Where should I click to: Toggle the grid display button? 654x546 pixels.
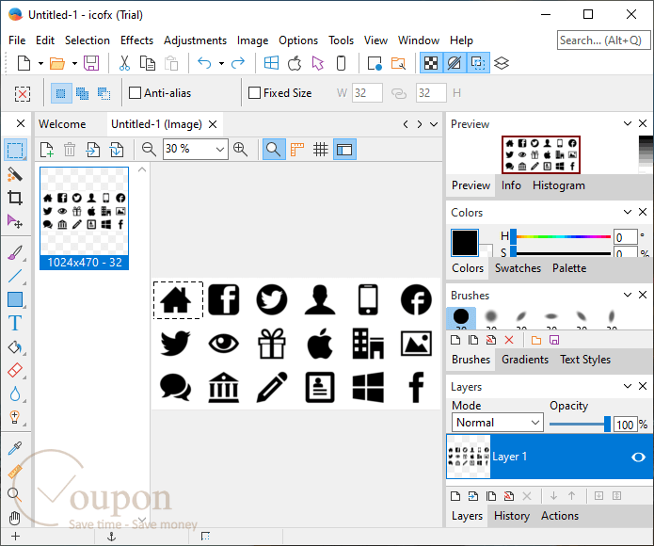click(321, 150)
